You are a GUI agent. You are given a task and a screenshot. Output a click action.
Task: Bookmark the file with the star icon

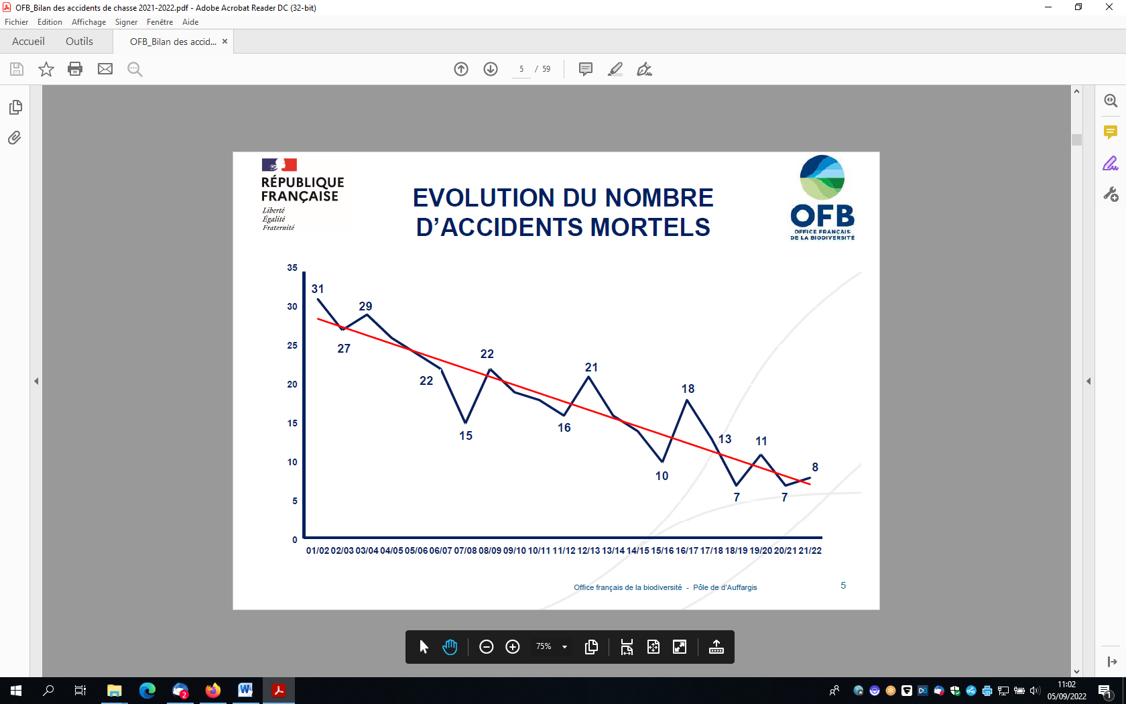tap(46, 69)
